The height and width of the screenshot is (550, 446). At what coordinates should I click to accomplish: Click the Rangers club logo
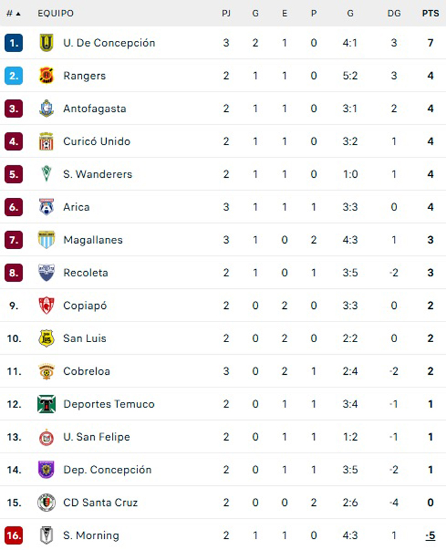click(46, 76)
